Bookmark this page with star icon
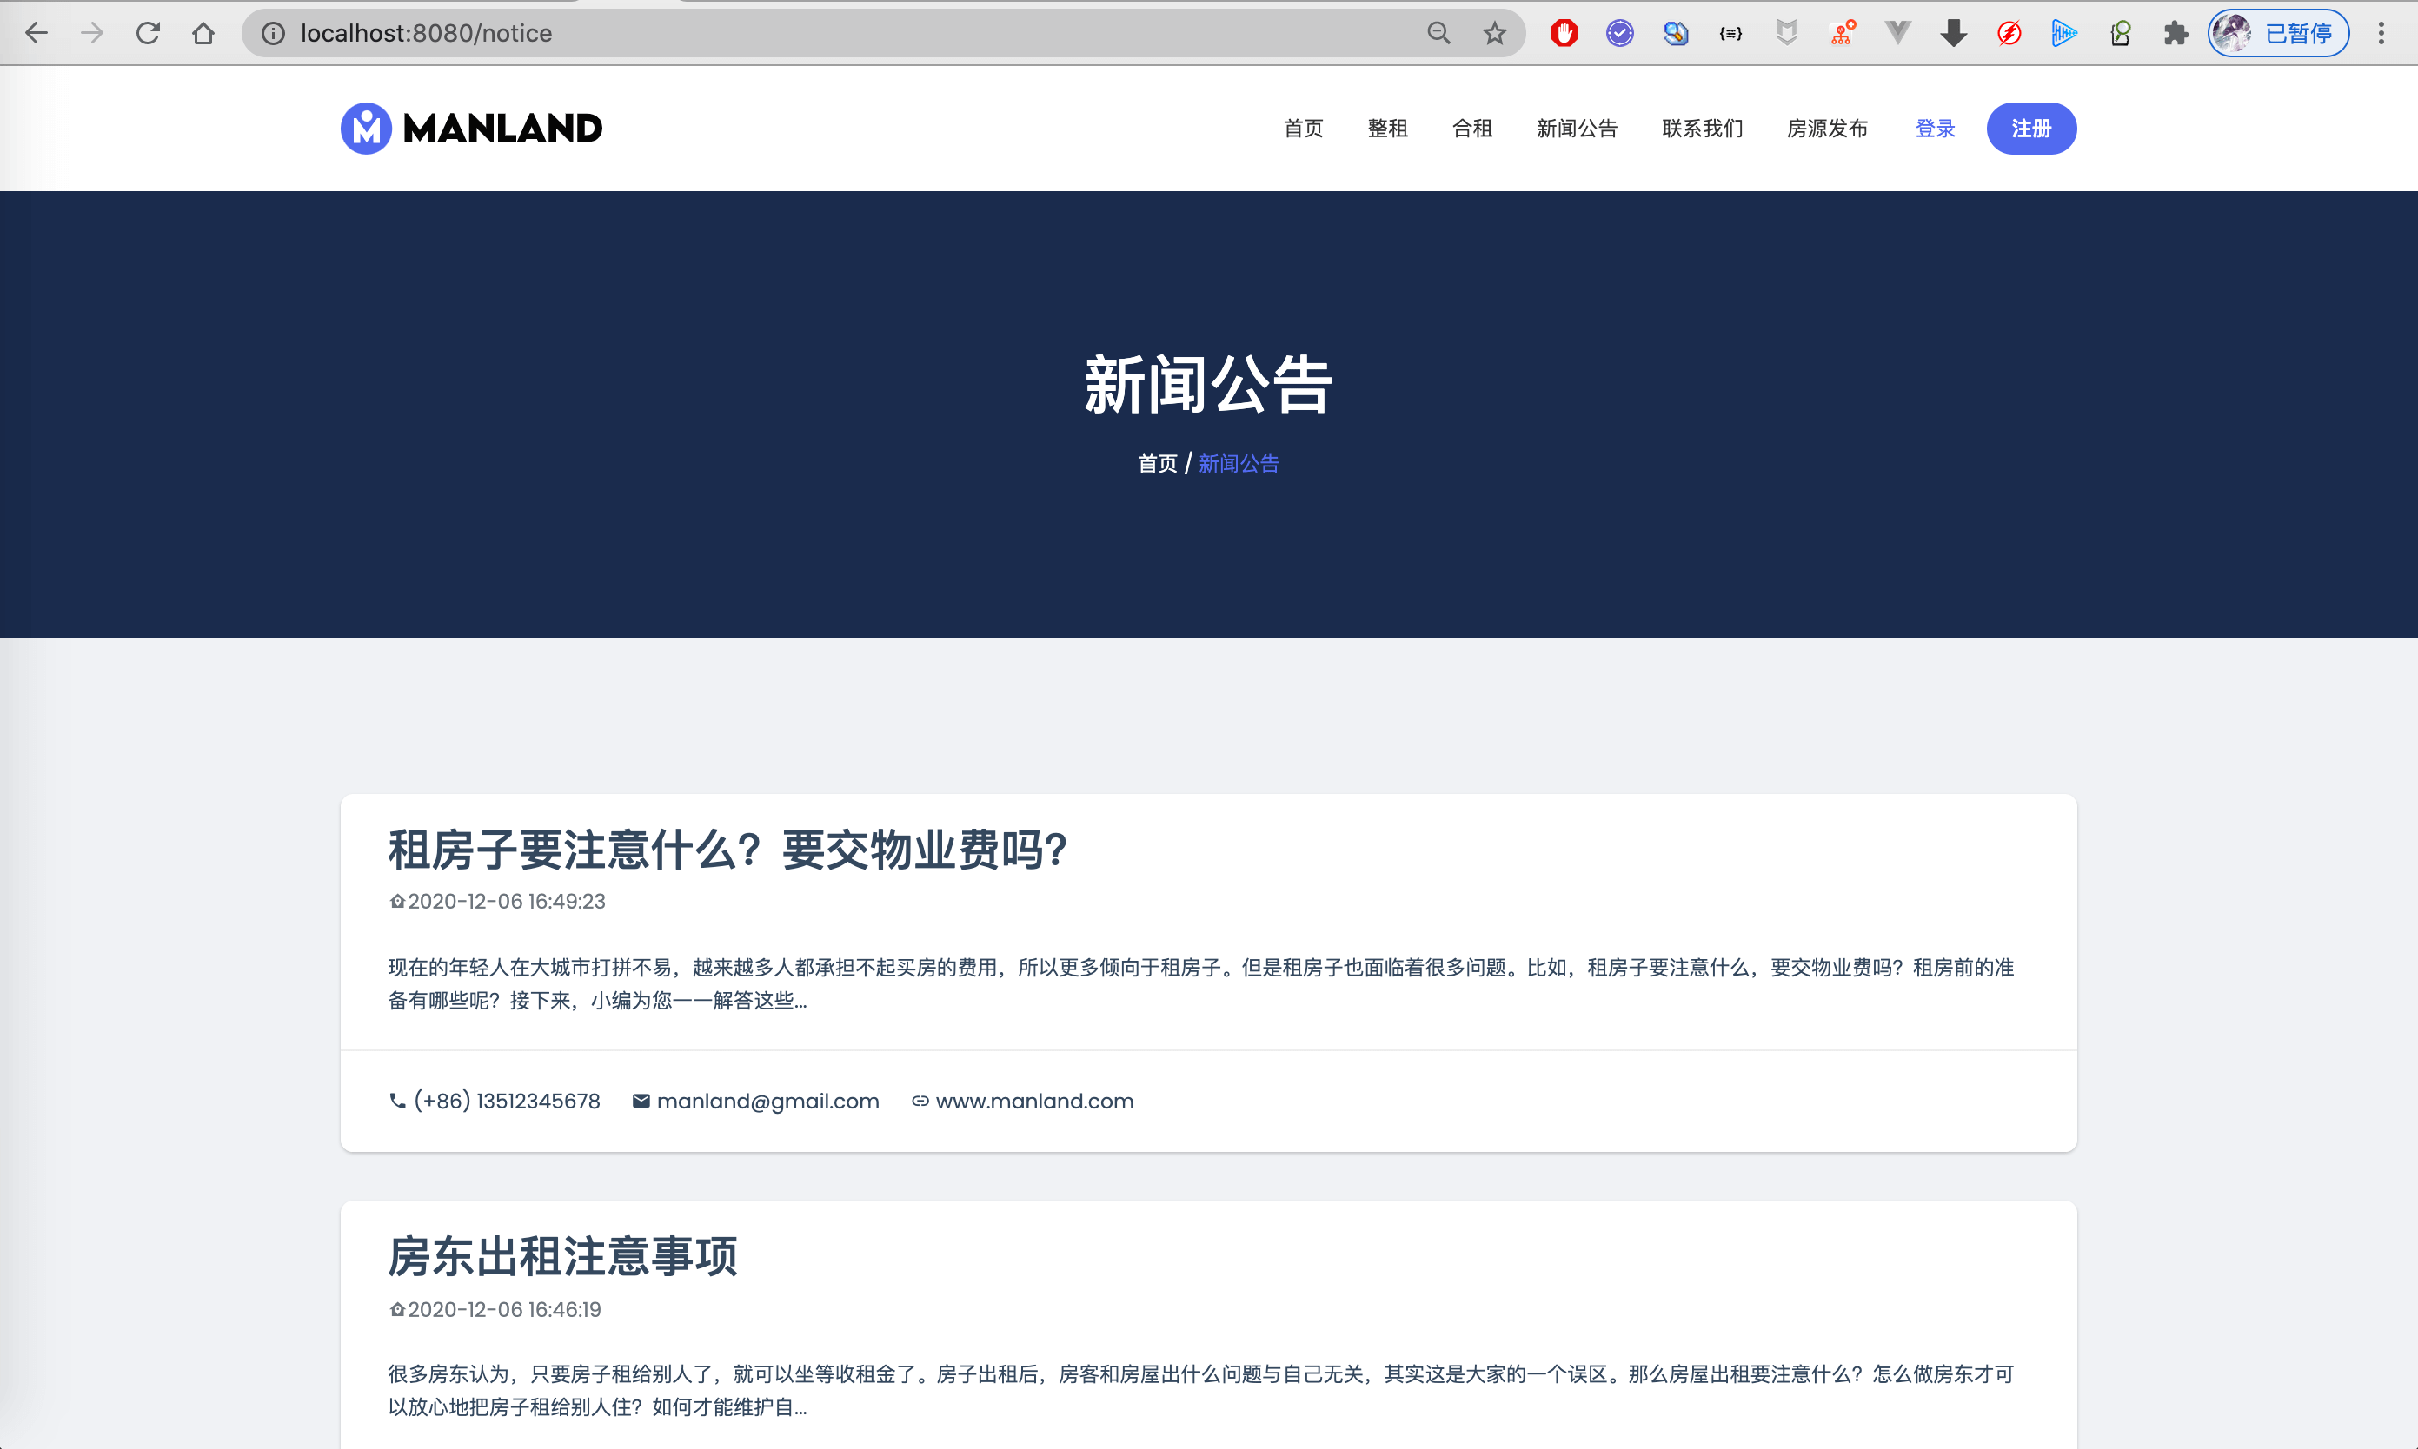2418x1449 pixels. pos(1494,33)
